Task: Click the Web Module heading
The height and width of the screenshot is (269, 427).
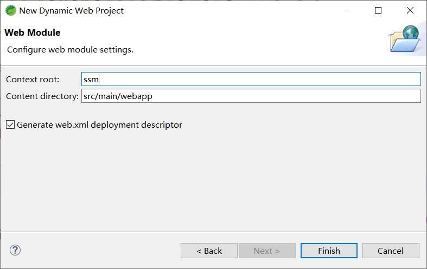Action: (33, 33)
